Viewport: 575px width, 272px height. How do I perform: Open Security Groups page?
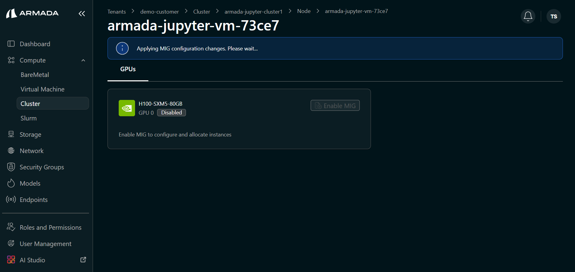tap(41, 167)
